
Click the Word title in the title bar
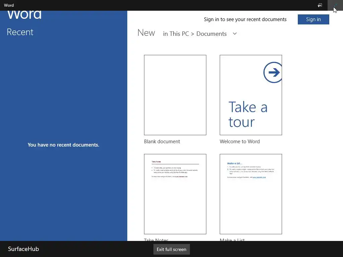pos(9,5)
